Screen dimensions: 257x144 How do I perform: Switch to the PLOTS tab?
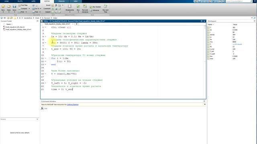(20, 1)
